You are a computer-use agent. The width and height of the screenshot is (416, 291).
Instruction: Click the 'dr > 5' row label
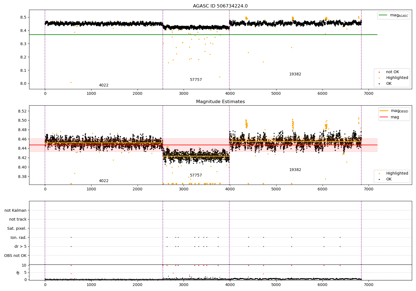point(21,246)
